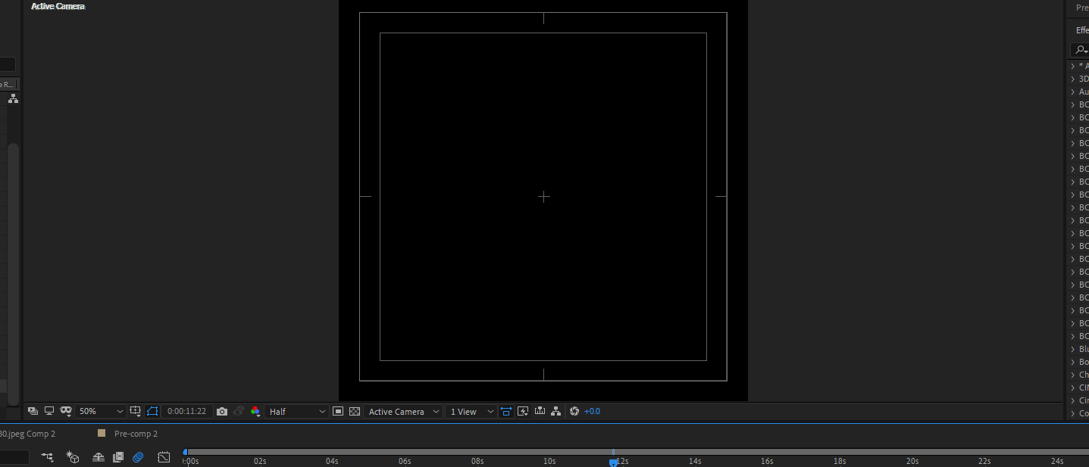Reset the exposure adjustment
1089x467 pixels.
(x=574, y=411)
